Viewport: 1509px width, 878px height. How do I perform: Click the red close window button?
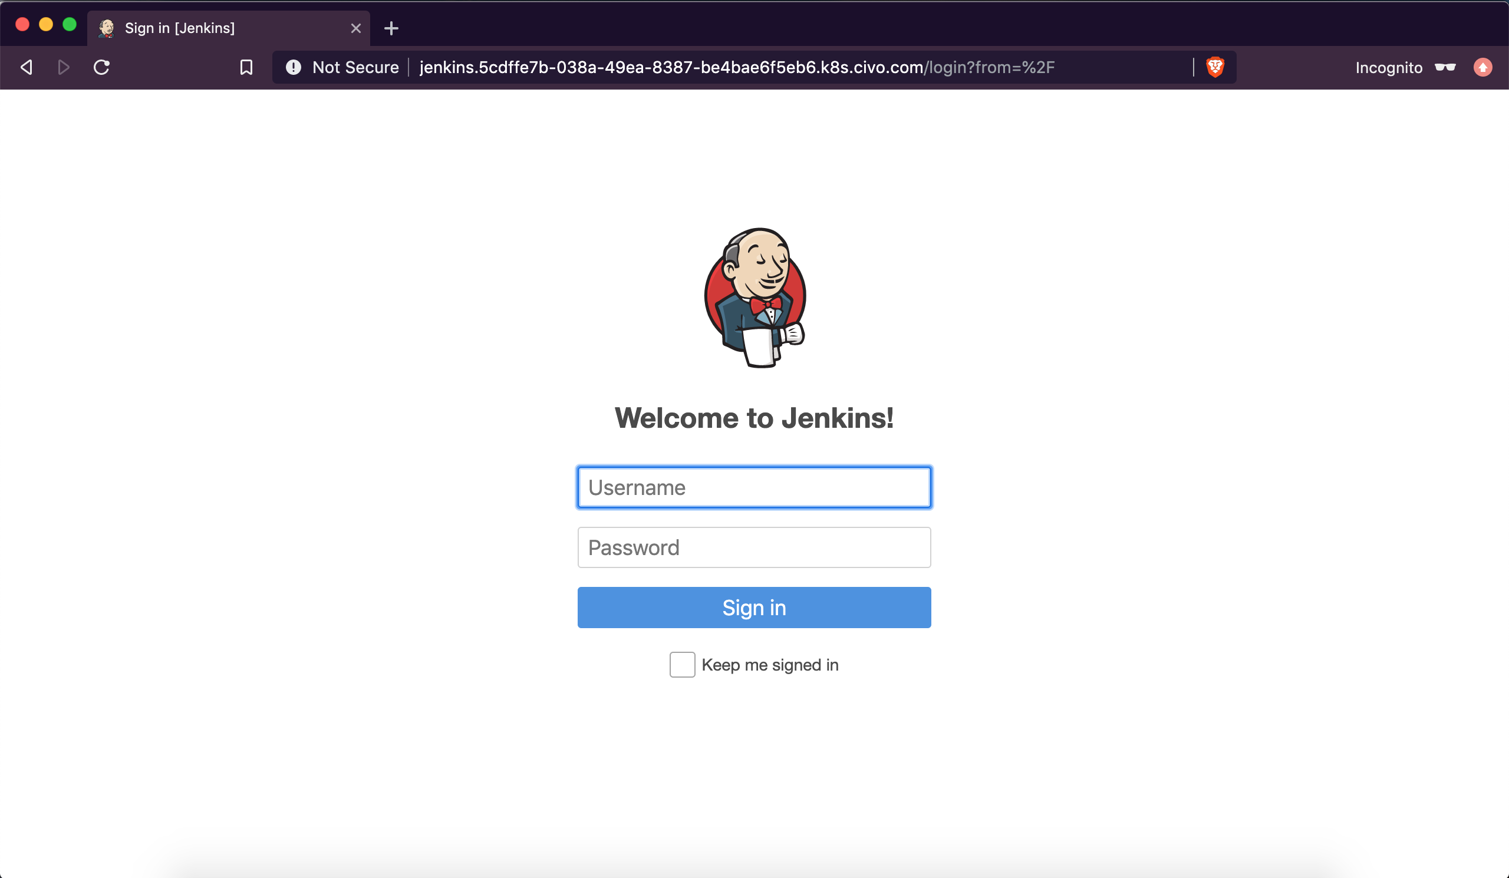22,24
